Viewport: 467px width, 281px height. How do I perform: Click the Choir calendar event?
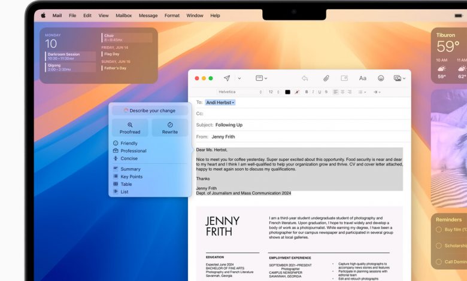pyautogui.click(x=127, y=38)
